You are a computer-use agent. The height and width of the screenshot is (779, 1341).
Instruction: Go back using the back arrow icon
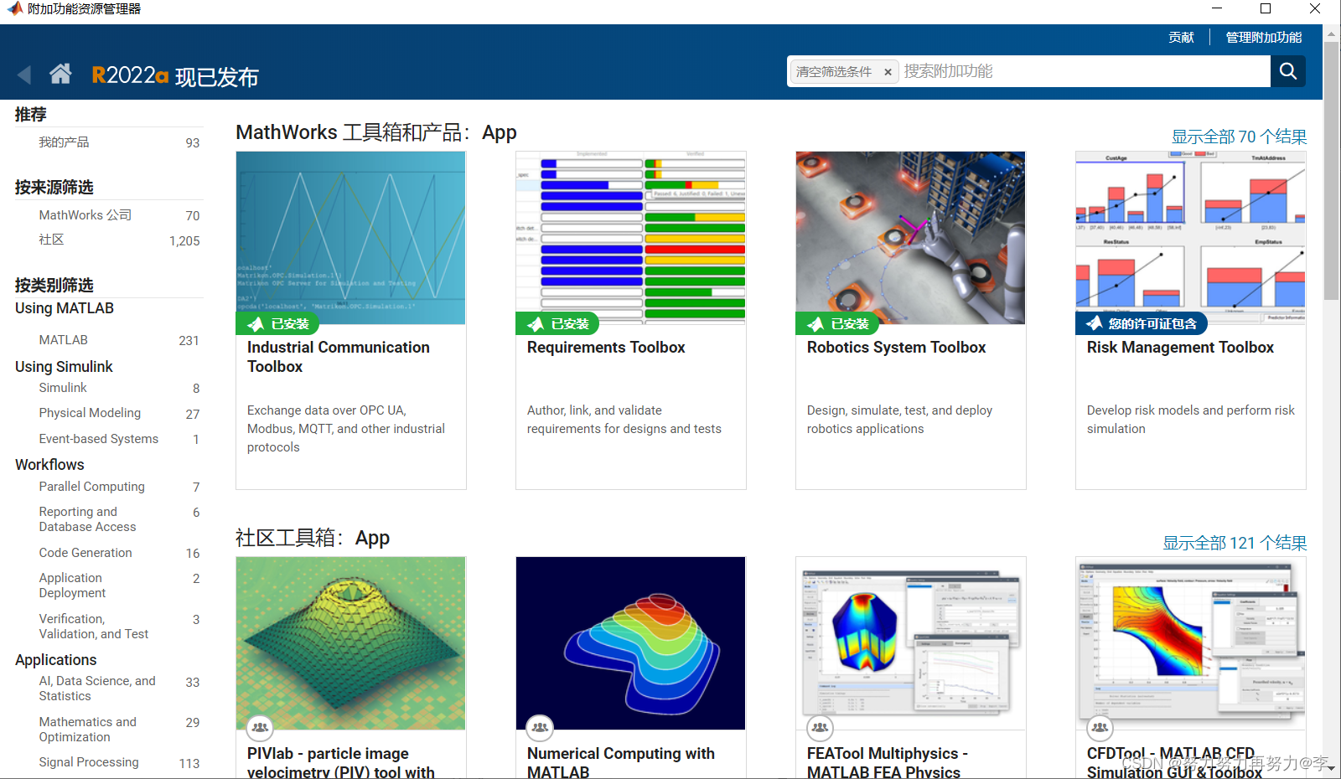(x=24, y=75)
